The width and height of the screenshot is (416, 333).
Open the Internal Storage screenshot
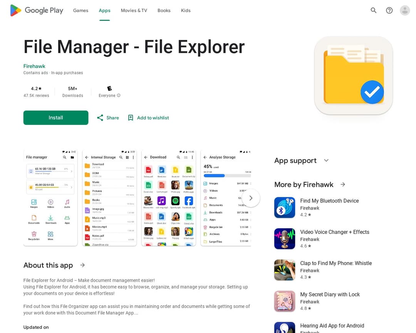click(109, 198)
